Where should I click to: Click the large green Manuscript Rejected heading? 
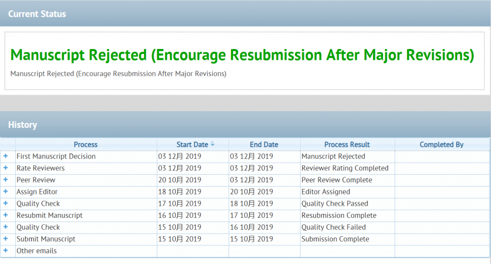point(242,55)
